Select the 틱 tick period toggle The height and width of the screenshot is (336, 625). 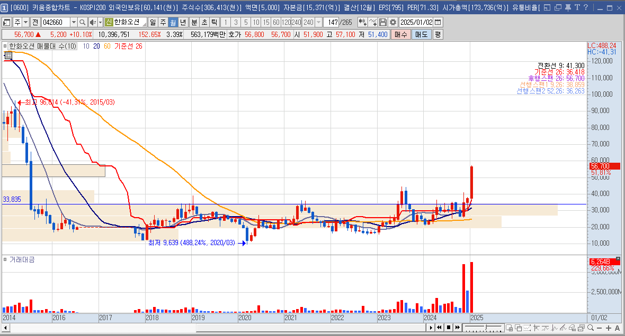(214, 22)
